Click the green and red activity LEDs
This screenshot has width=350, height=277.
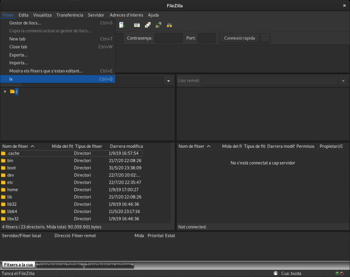[x=339, y=273]
